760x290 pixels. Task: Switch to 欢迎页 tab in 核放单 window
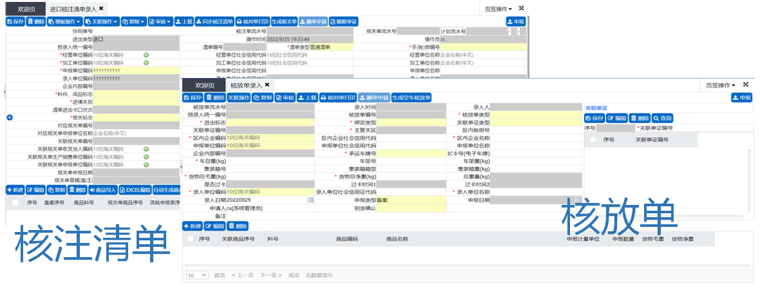205,85
